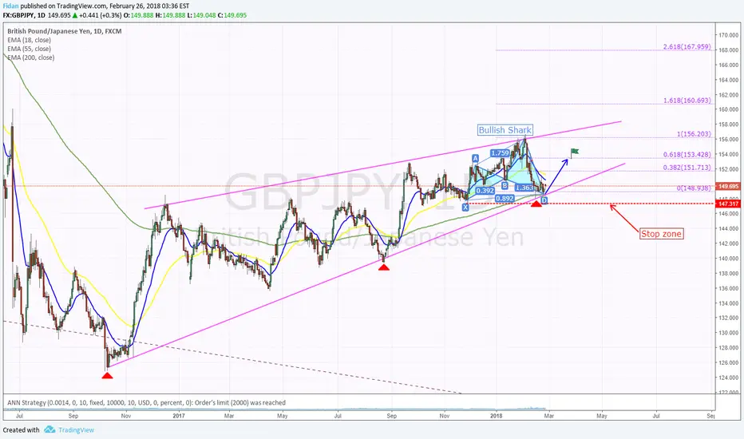Screen dimensions: 744x439
Task: Select pattern point label A
Action: click(475, 159)
